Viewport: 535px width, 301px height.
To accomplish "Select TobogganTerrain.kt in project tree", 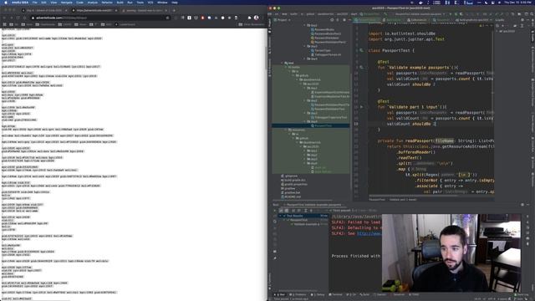I will coord(325,54).
